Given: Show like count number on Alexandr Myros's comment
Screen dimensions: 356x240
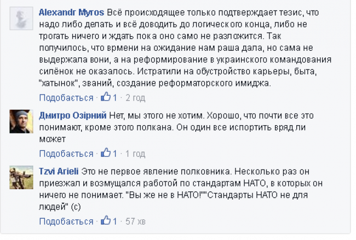Looking at the screenshot, I should coord(115,98).
